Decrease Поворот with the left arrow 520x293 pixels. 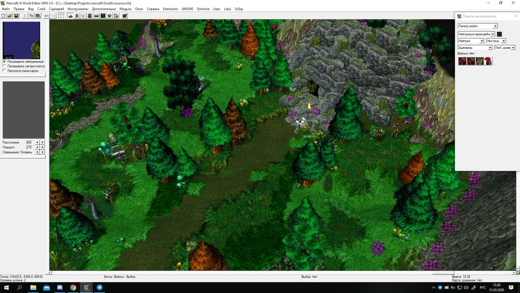pos(37,147)
